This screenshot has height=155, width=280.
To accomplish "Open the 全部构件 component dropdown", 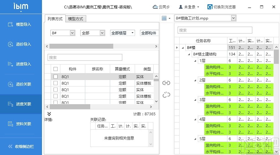I will click(x=149, y=33).
